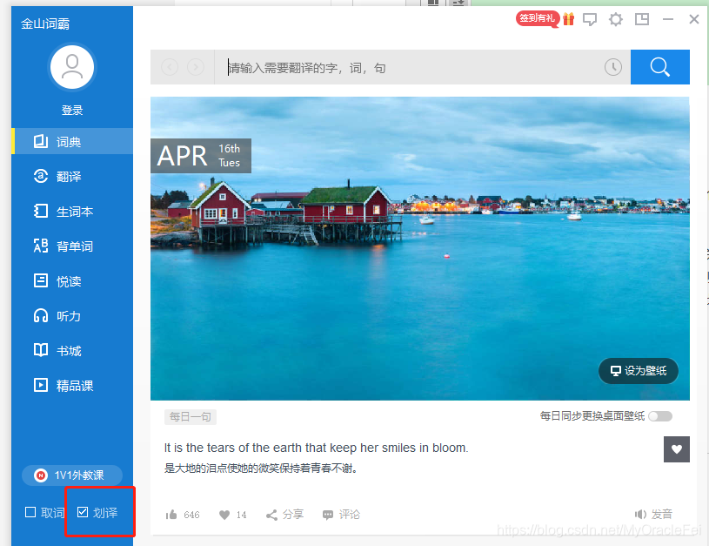Click the user avatar icon

point(72,67)
